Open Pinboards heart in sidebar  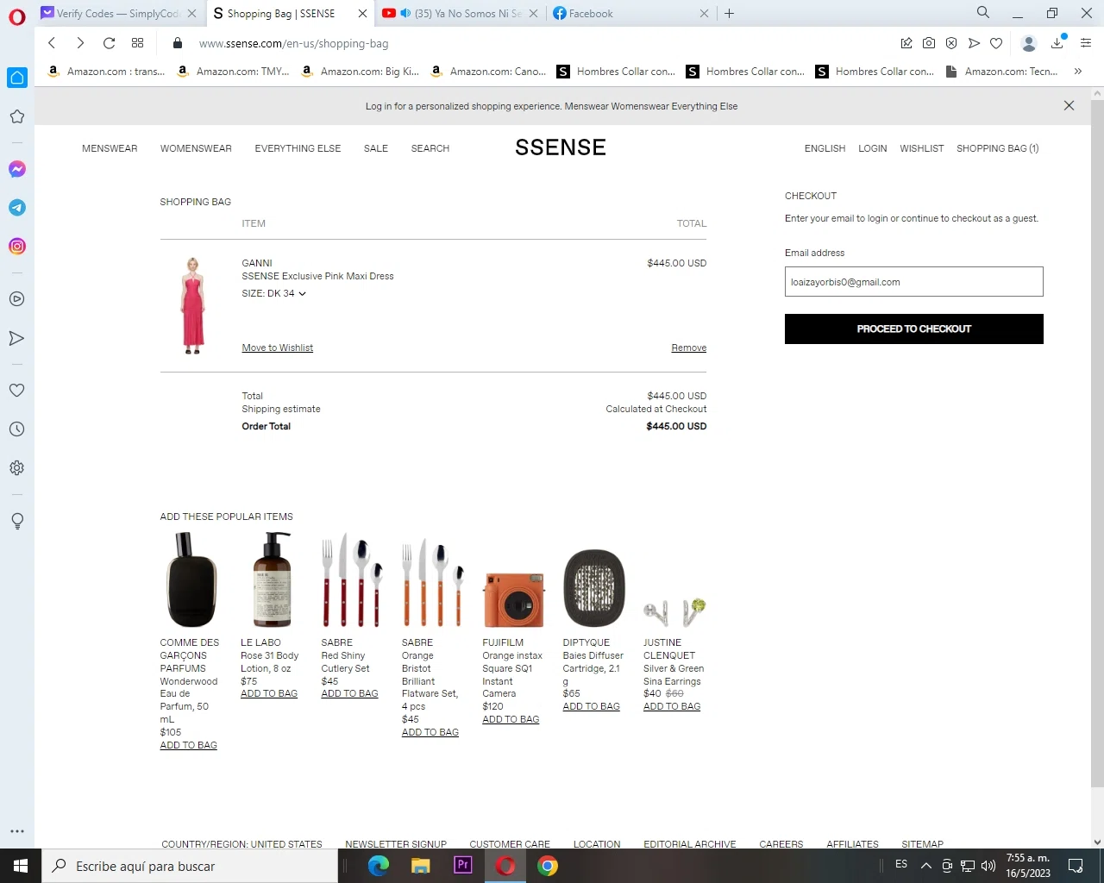point(16,391)
